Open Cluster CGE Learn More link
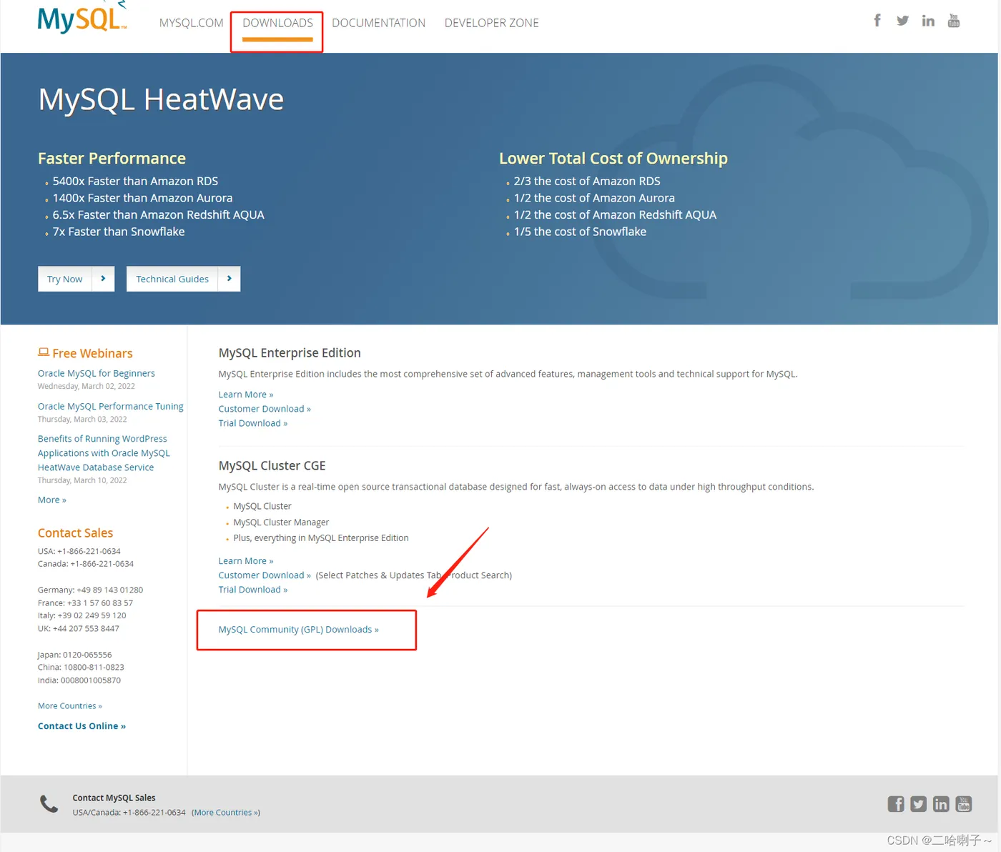Viewport: 1001px width, 852px height. [x=246, y=561]
